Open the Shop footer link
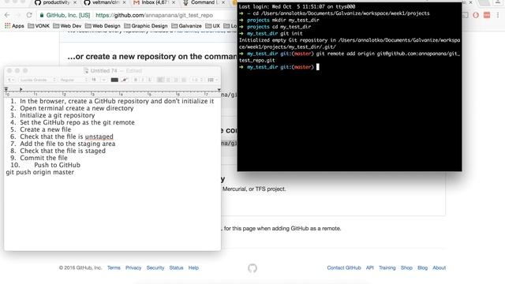Screen dimensions: 505x284 [x=406, y=268]
